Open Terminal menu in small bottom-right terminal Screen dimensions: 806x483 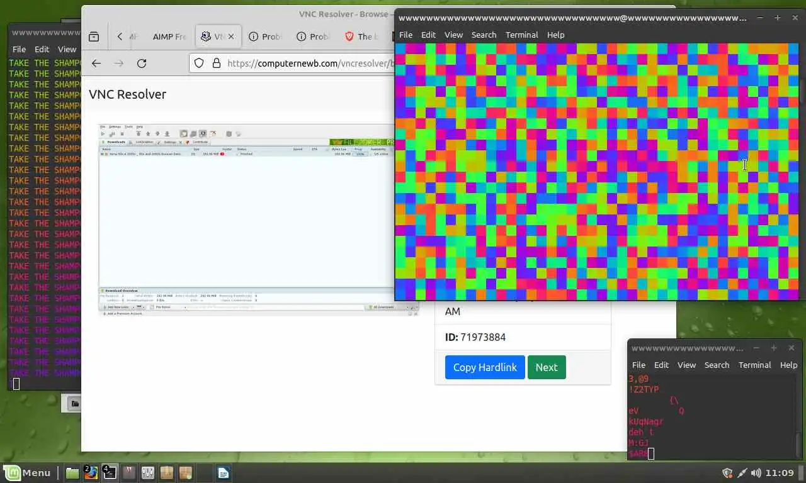coord(754,365)
